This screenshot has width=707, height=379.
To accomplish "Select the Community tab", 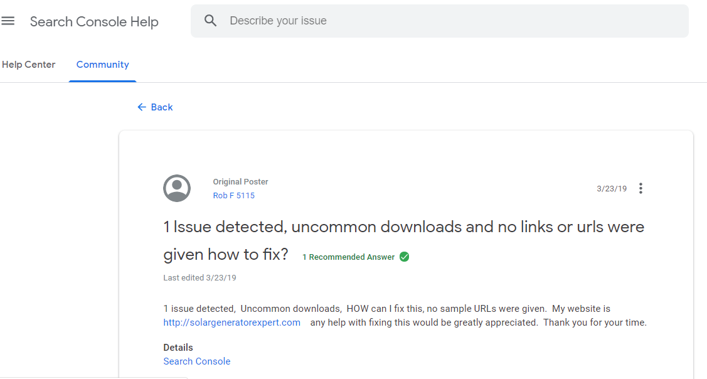I will pos(102,65).
